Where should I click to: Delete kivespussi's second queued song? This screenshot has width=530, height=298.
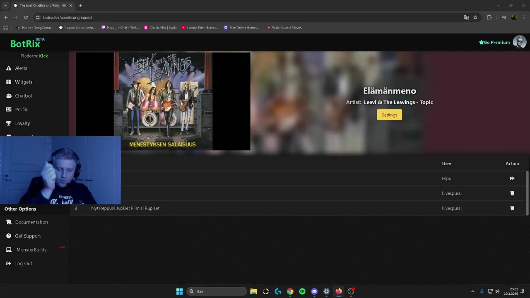coord(512,193)
